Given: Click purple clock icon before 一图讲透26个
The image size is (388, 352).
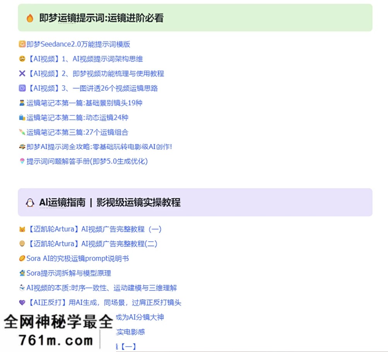Looking at the screenshot, I should tap(22, 88).
